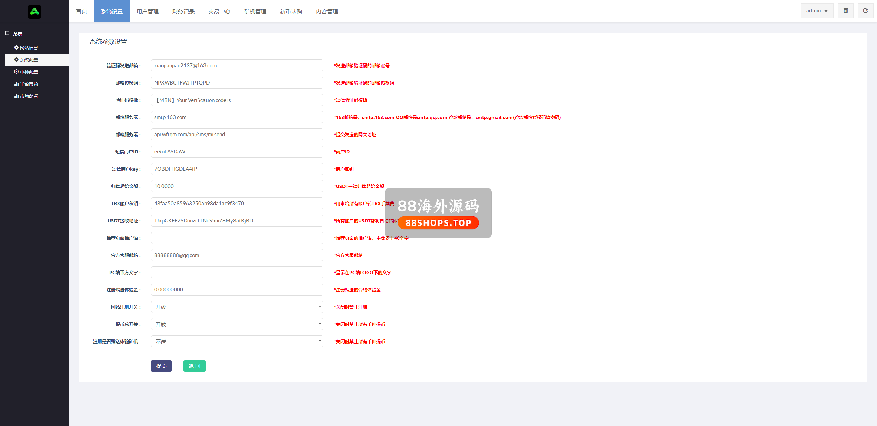Click the 验证码发送邮箱 input field
Screen dimensions: 877x426
[x=237, y=66]
